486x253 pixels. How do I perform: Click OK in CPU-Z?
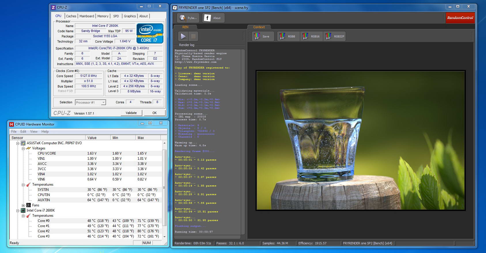(154, 113)
